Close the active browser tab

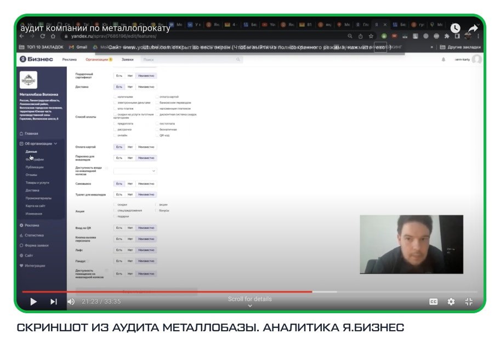click(x=385, y=25)
